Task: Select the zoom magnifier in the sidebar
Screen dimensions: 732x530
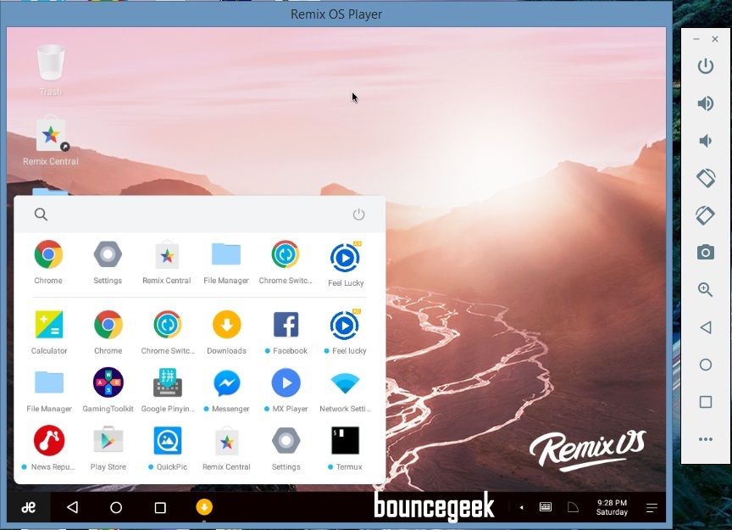Action: (706, 289)
